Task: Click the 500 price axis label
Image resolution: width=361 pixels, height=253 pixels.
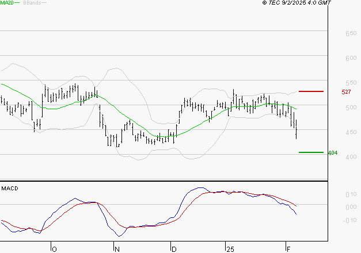Action: (351, 108)
